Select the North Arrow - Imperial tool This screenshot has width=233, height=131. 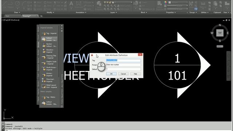[x=49, y=68]
